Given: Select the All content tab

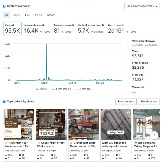Looking at the screenshot, I should 6,15.
